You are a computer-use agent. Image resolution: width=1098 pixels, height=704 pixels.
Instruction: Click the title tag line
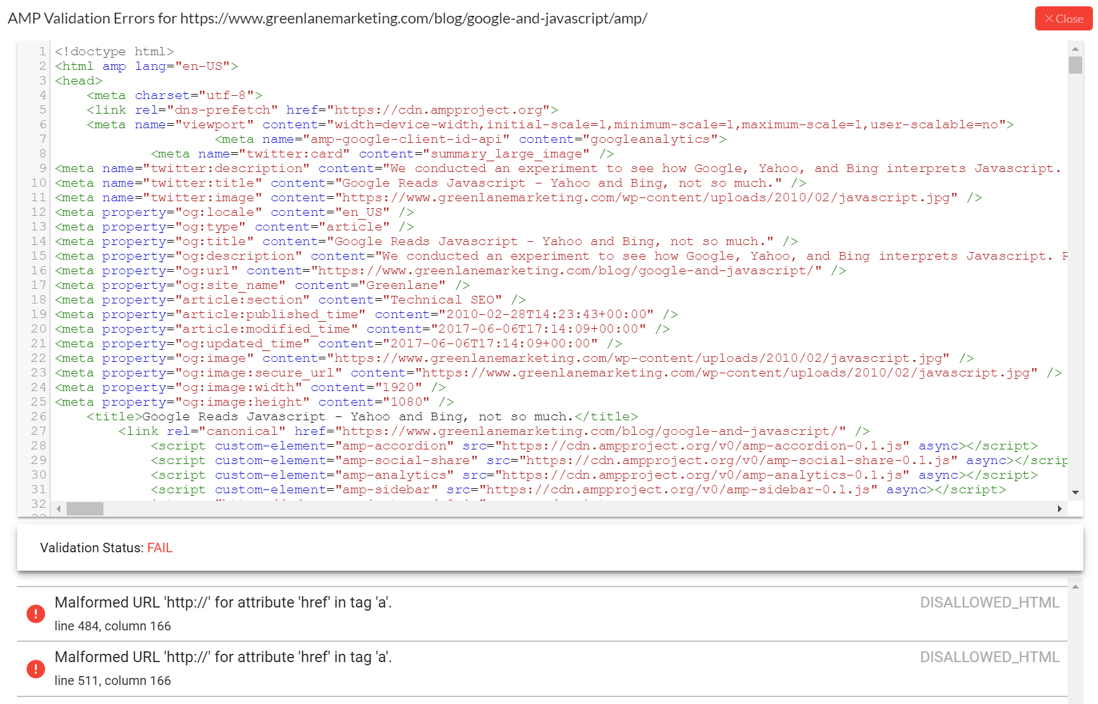[362, 416]
